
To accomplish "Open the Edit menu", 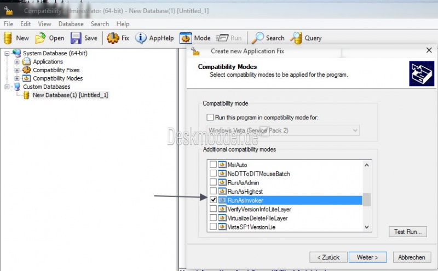I will click(25, 24).
